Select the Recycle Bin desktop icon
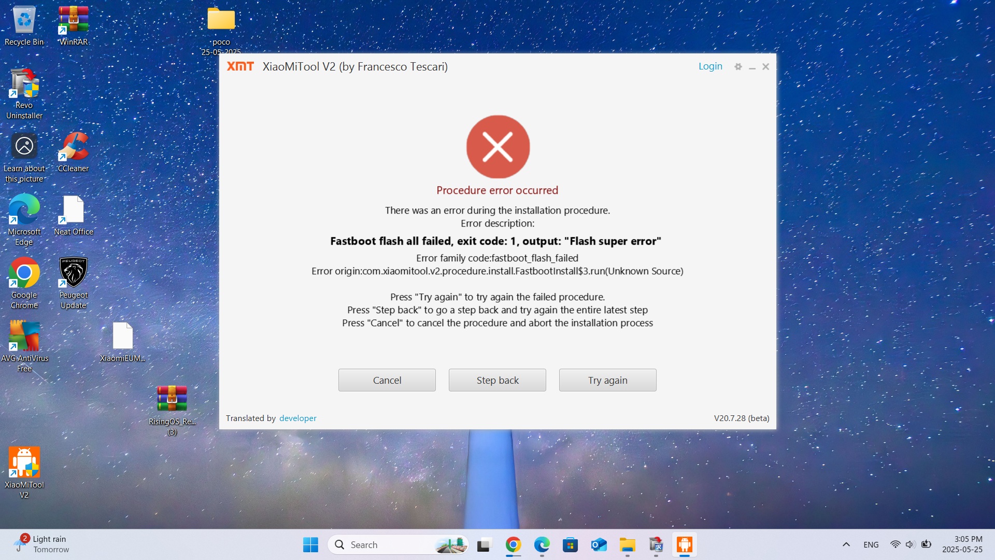Image resolution: width=995 pixels, height=560 pixels. tap(24, 26)
